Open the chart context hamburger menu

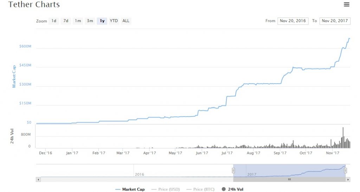pyautogui.click(x=346, y=4)
